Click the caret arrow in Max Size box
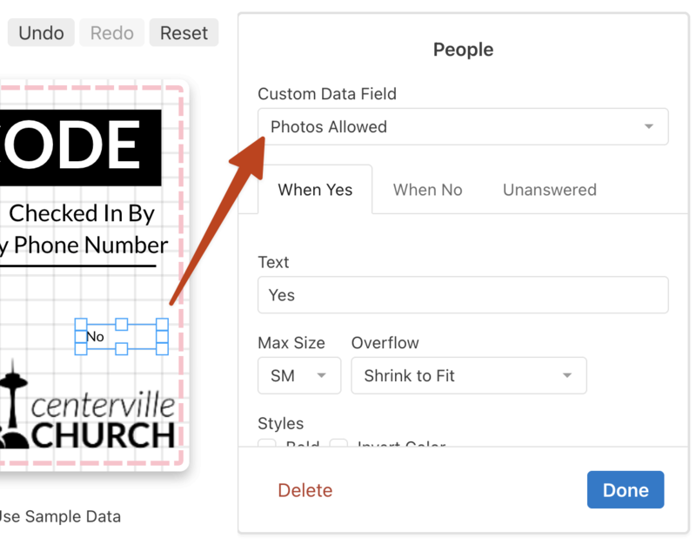 pyautogui.click(x=322, y=376)
